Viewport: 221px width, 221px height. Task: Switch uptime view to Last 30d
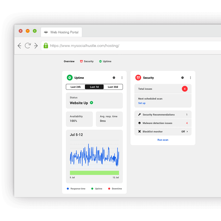click(x=113, y=87)
